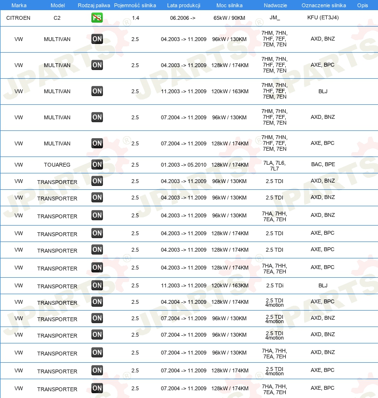The height and width of the screenshot is (398, 378).
Task: Click ON icon in Transporter 07.2004 128kW 4motion row
Action: click(97, 370)
